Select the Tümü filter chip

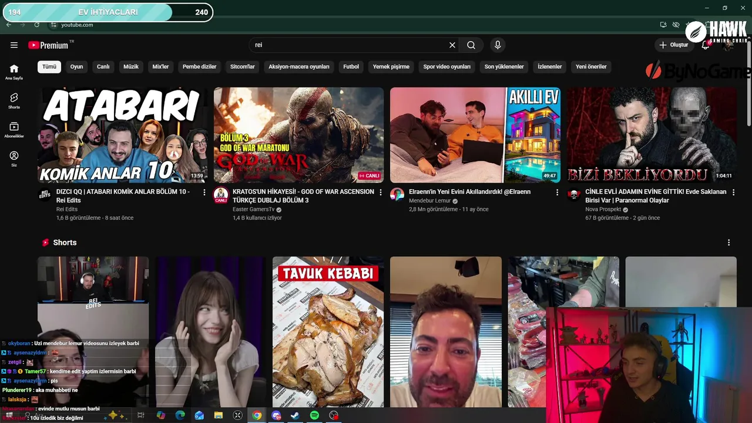click(49, 66)
